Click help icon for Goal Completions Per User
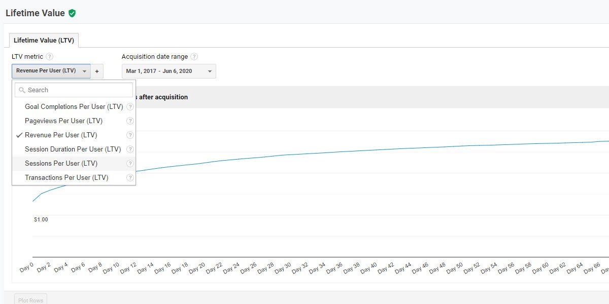609x304 pixels. [x=130, y=107]
